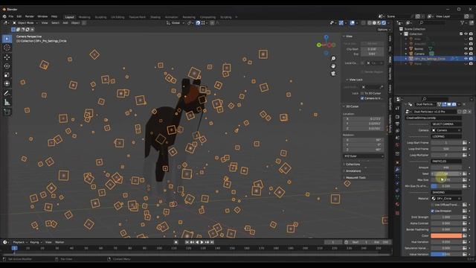
Task: Open the outliner filter funnel
Action: (x=463, y=23)
